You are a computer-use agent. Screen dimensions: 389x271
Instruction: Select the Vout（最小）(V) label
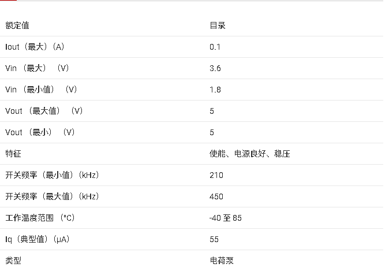tap(40, 132)
